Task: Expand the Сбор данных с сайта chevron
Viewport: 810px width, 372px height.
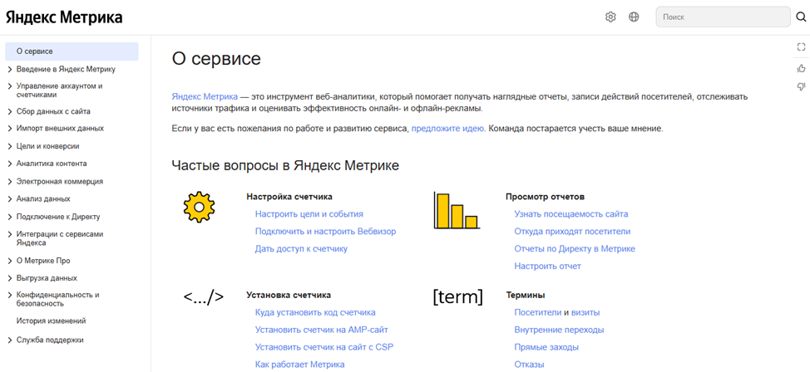Action: (x=10, y=111)
